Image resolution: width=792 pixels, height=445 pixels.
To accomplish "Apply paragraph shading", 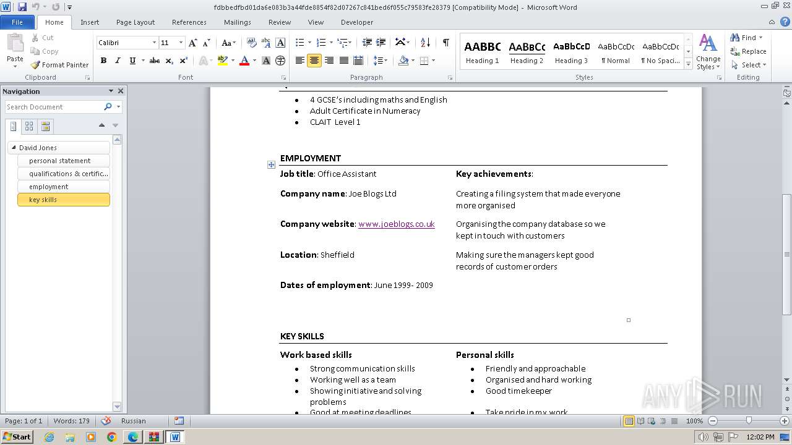I will click(x=403, y=61).
